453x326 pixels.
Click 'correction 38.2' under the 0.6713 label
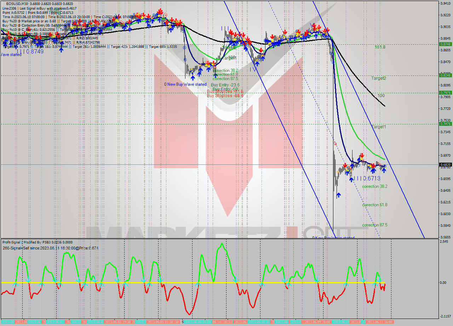point(374,186)
